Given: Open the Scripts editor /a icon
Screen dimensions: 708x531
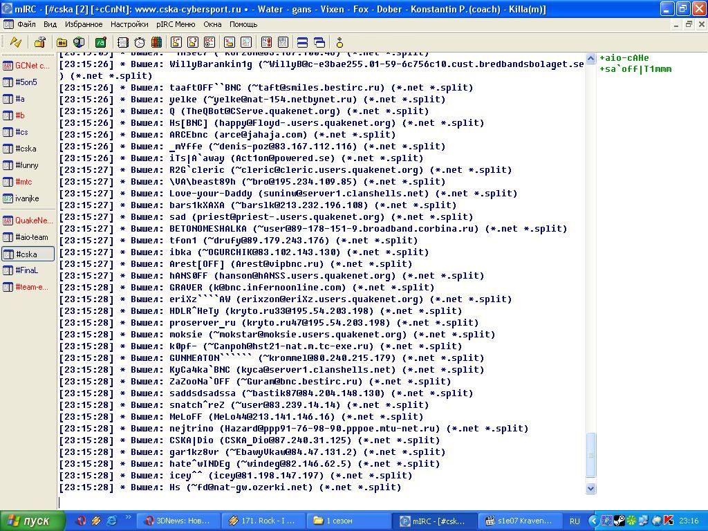Looking at the screenshot, I should click(x=101, y=42).
